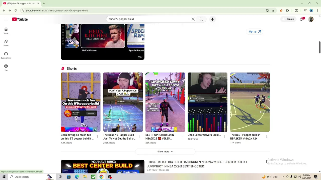Screen dimensions: 321x180
Task: Open the 6'9 popper build short thumbnail
Action: pyautogui.click(x=81, y=102)
